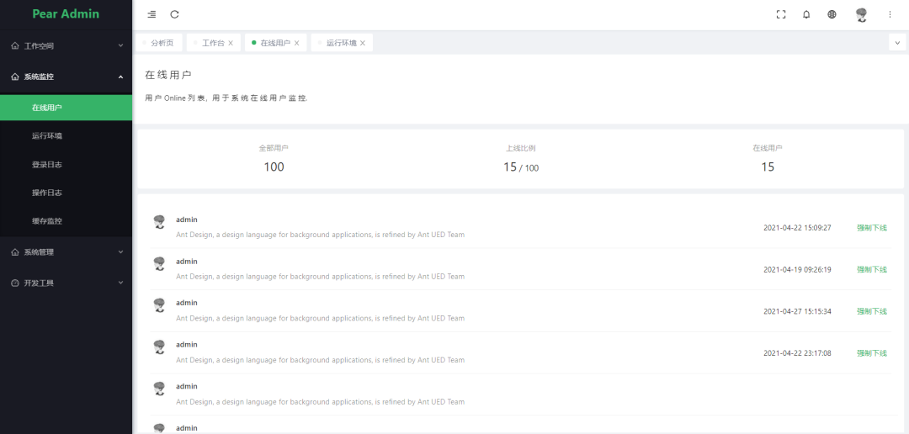Screen dimensions: 909x434
Task: Click 强制下线 for 2021-04-19 entry
Action: [872, 270]
